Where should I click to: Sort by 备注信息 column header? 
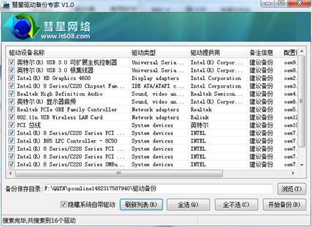tap(264, 53)
